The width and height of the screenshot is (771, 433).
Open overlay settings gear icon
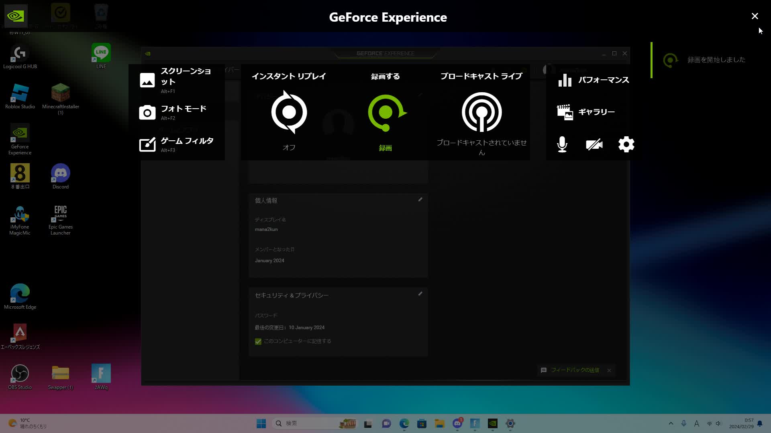click(x=626, y=144)
